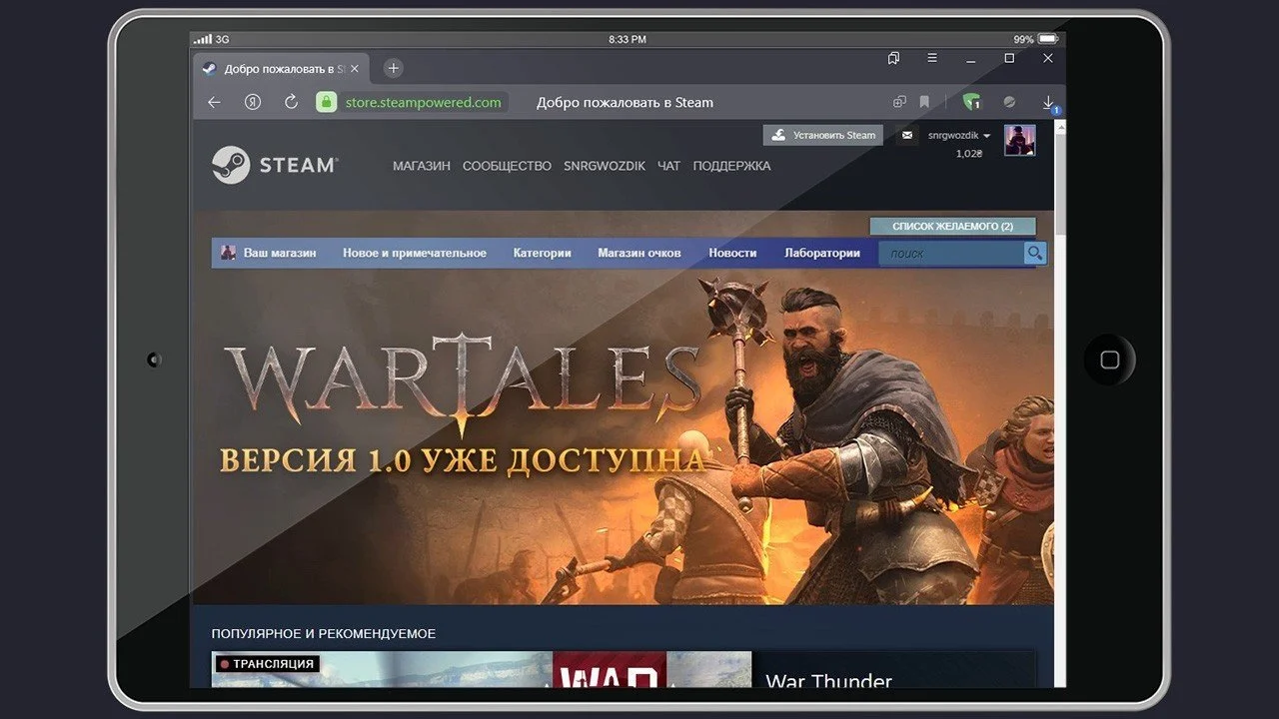The image size is (1279, 719).
Task: Click the Установить Steam button
Action: click(823, 135)
